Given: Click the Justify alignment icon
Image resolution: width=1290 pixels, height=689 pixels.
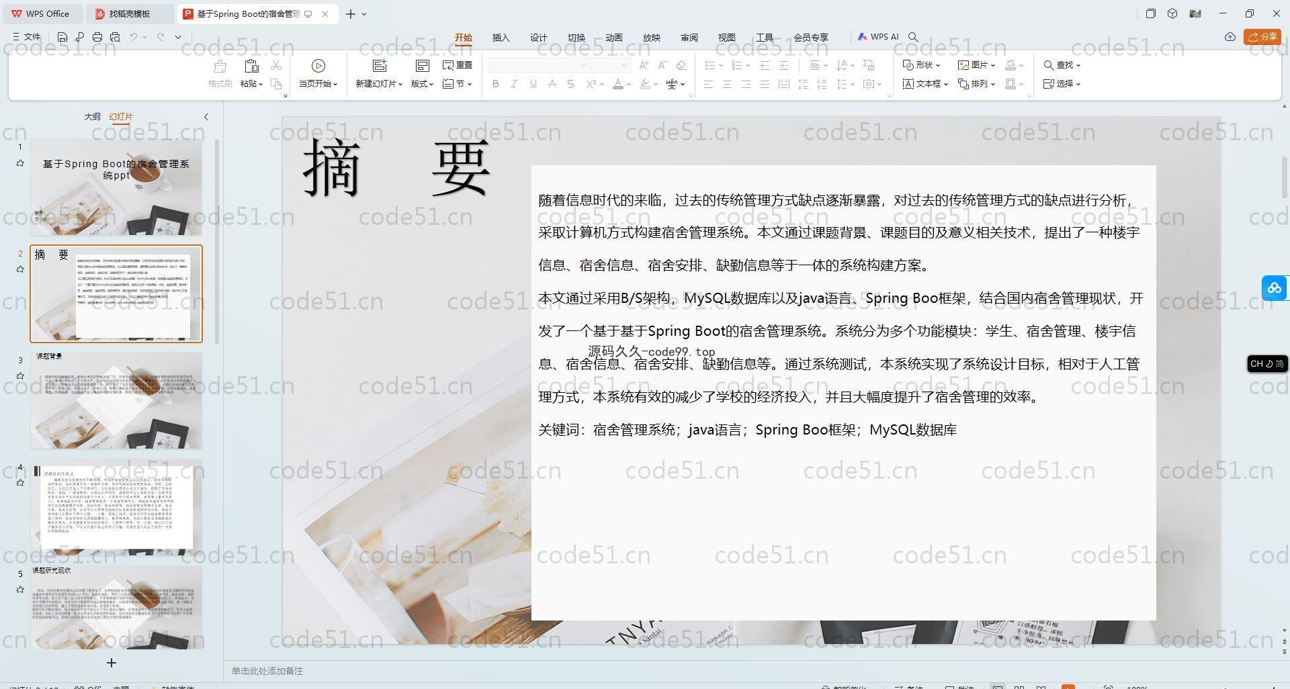Looking at the screenshot, I should (x=765, y=84).
